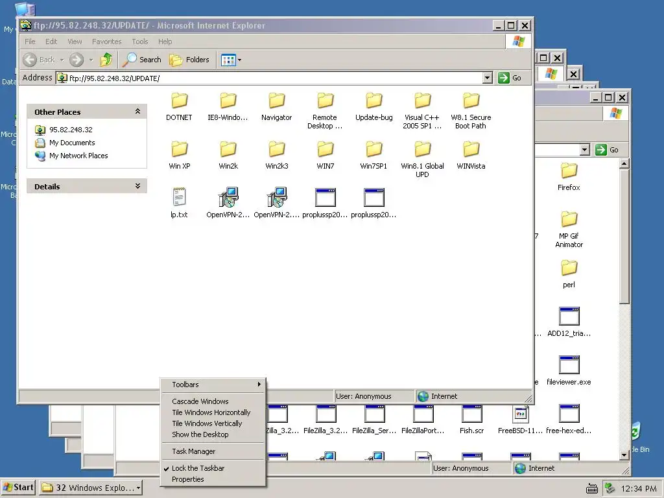Toggle Lock the Taskbar option

213,468
